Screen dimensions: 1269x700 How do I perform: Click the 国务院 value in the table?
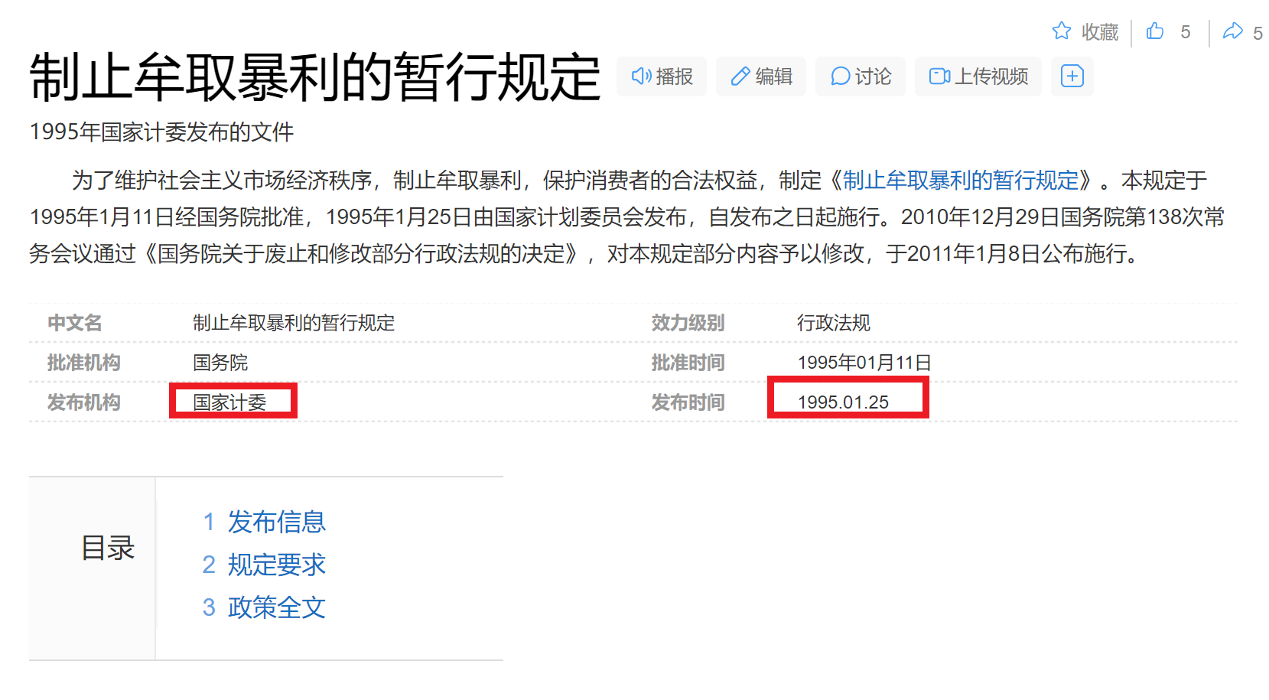click(x=220, y=363)
